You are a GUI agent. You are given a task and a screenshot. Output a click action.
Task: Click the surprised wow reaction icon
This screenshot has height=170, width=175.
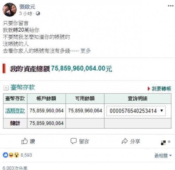17,155
